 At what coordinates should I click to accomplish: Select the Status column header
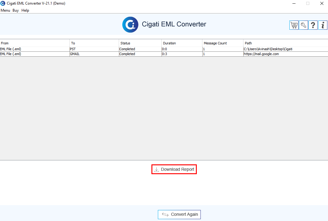(140, 43)
